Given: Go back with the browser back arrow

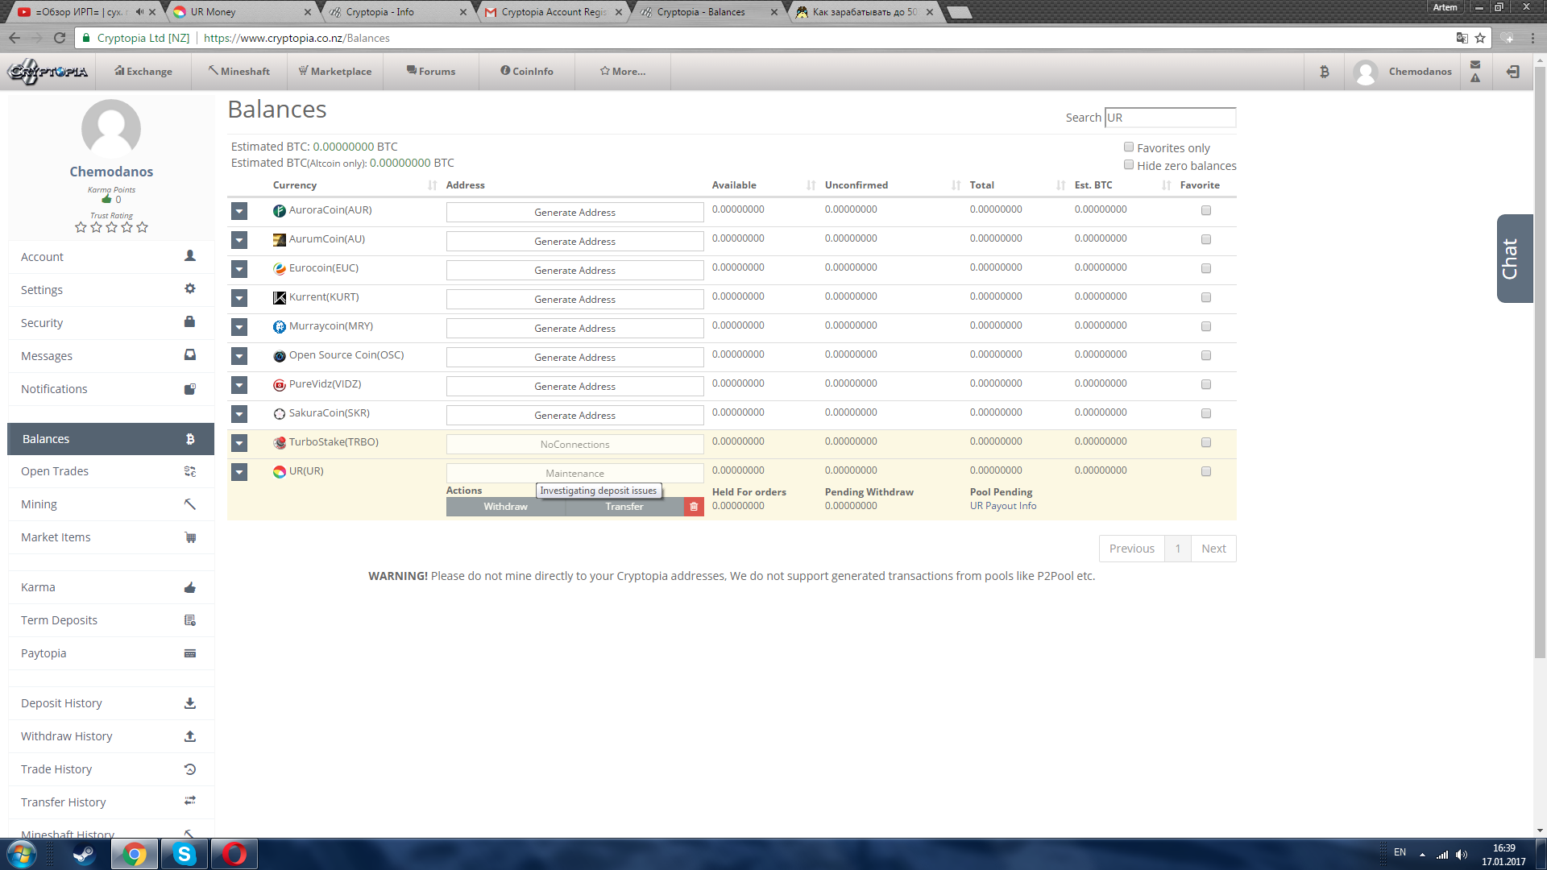Looking at the screenshot, I should pyautogui.click(x=15, y=38).
